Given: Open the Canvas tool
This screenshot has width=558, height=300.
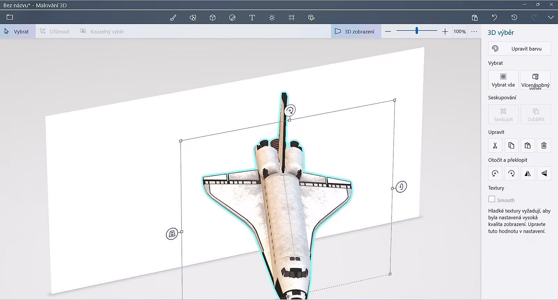Looking at the screenshot, I should tap(292, 17).
